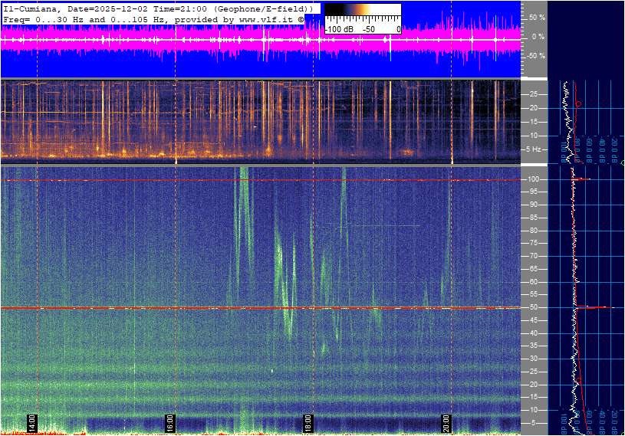Click the red circle marker in lower spectrum graph
625x436 pixels.
click(x=579, y=381)
